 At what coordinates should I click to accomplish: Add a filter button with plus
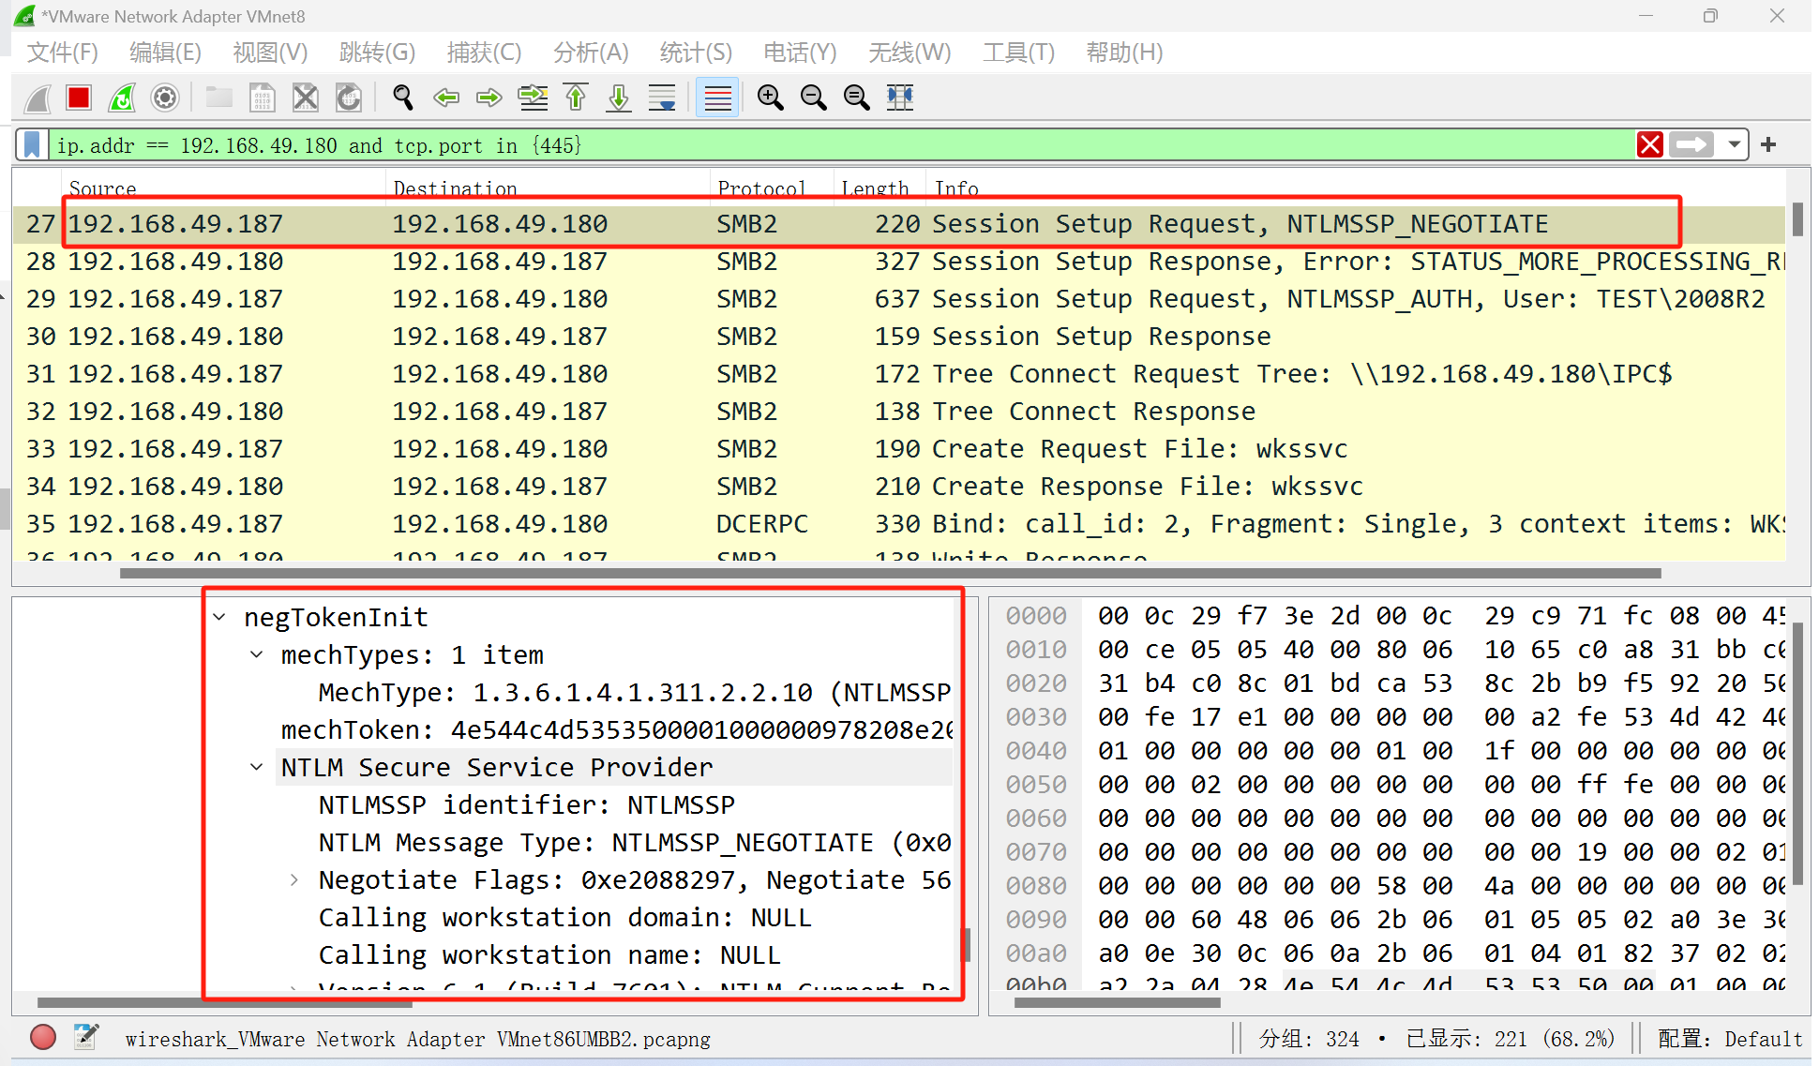tap(1768, 145)
